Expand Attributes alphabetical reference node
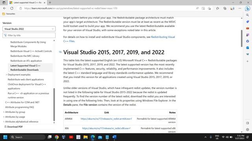Screen dimensions: 252x141 click(x=4, y=122)
